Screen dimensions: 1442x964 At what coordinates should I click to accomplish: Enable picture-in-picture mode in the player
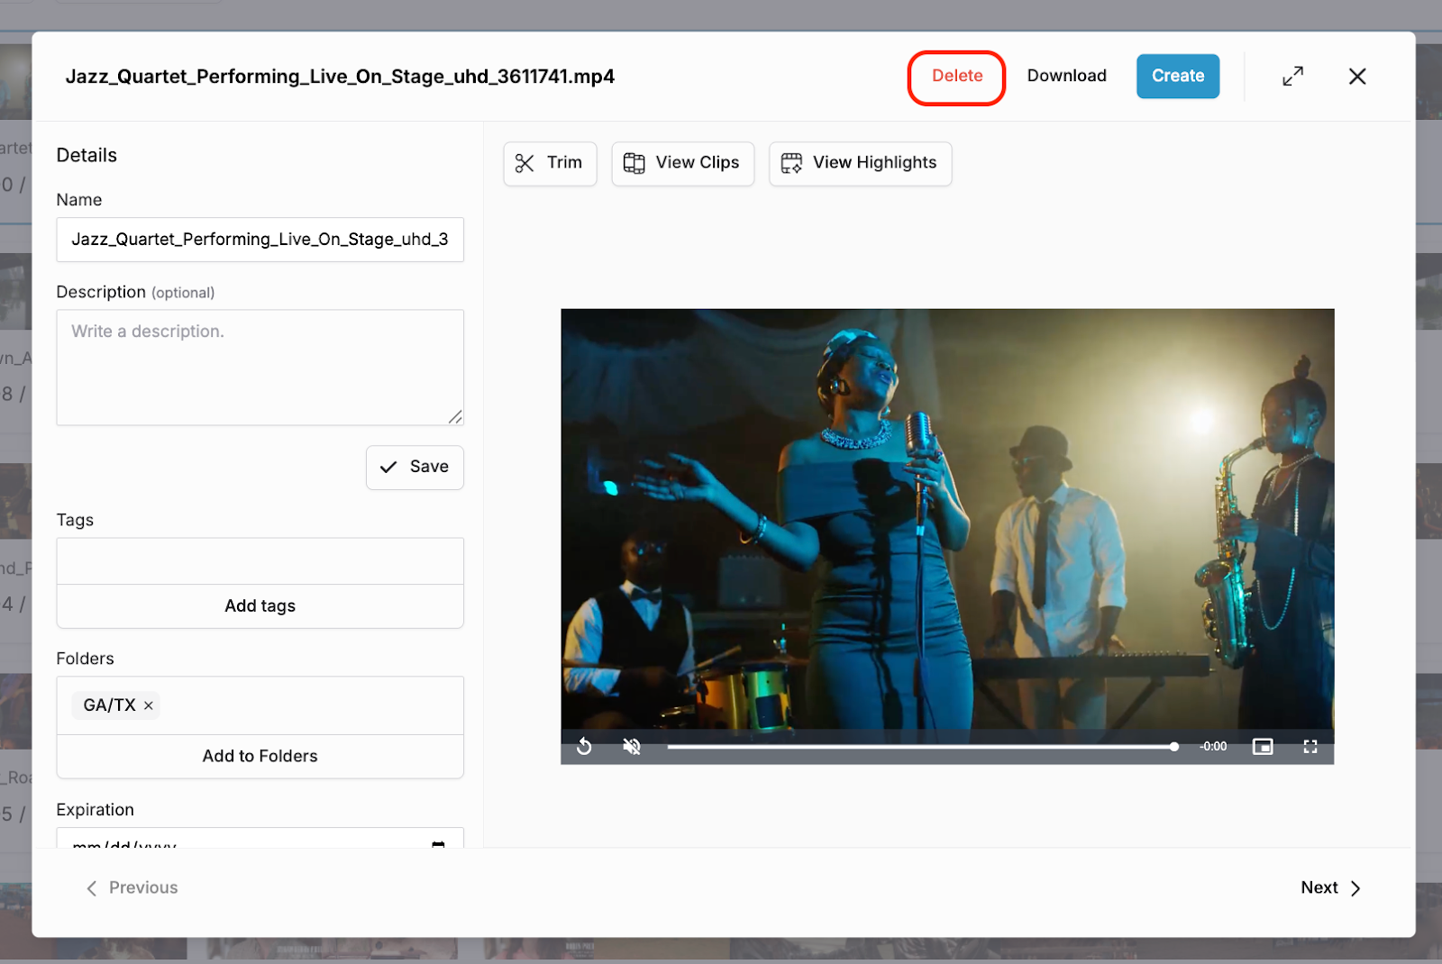point(1263,746)
